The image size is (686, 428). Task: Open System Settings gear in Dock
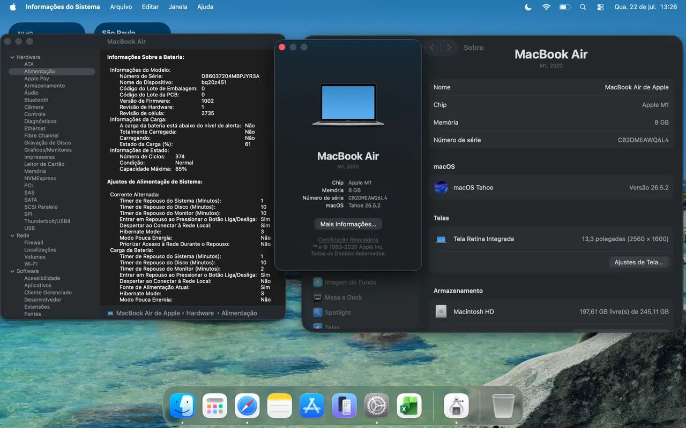click(377, 406)
